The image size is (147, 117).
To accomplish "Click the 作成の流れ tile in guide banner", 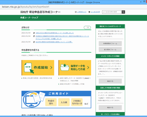I will point(51,102).
